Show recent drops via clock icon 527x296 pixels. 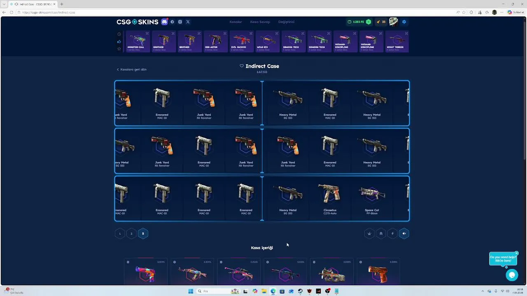[119, 34]
